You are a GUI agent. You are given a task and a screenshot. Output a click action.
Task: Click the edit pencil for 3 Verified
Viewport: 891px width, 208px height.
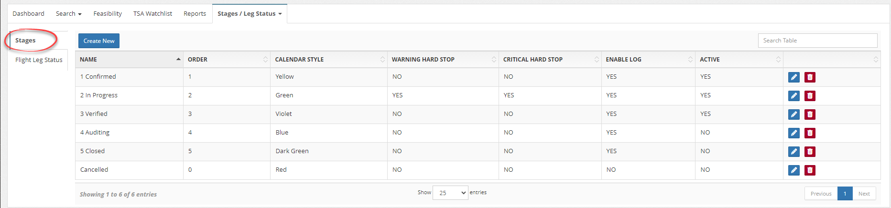point(794,114)
